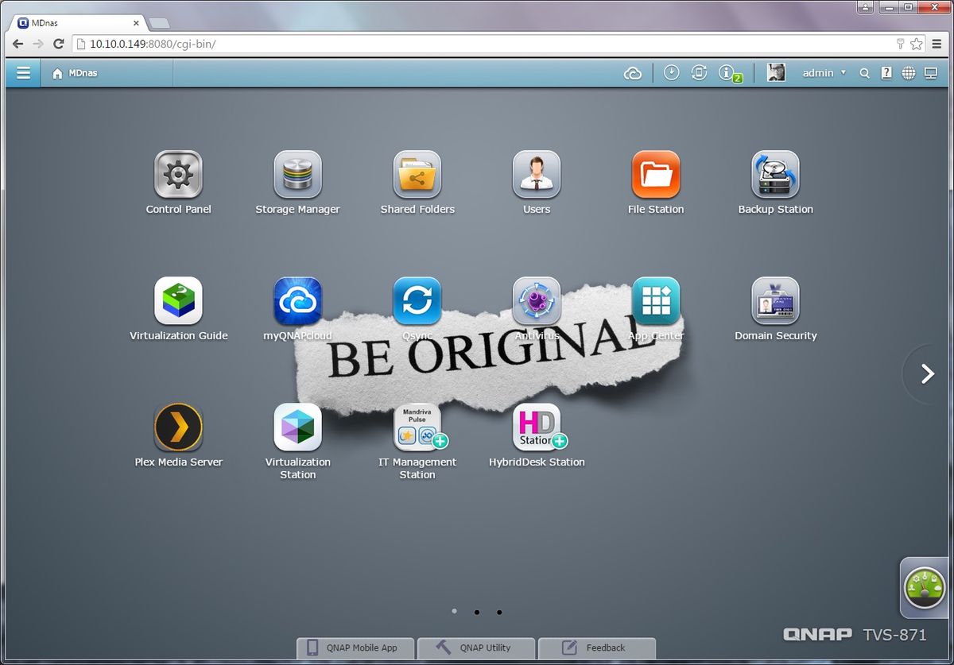The image size is (954, 665).
Task: Open the main hamburger menu
Action: coord(23,73)
